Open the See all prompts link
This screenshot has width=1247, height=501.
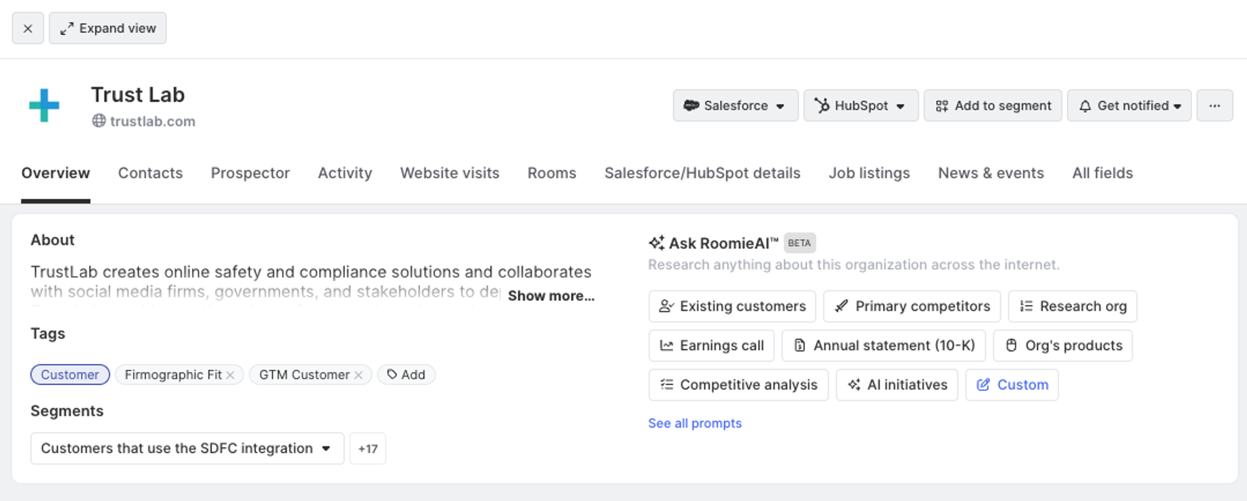[x=695, y=424]
